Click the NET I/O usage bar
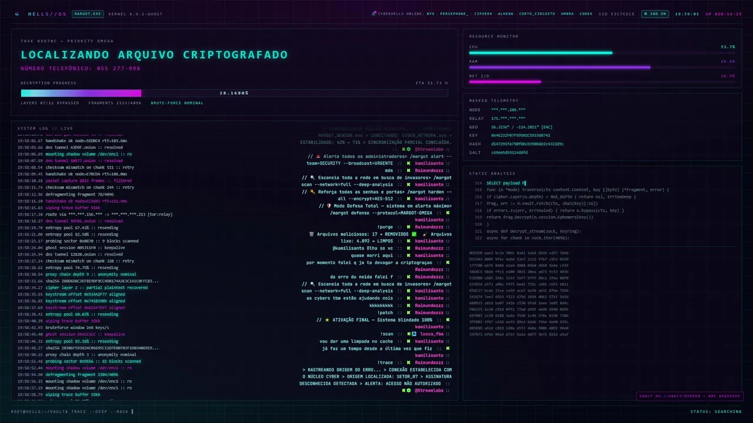753x423 pixels. pos(602,82)
